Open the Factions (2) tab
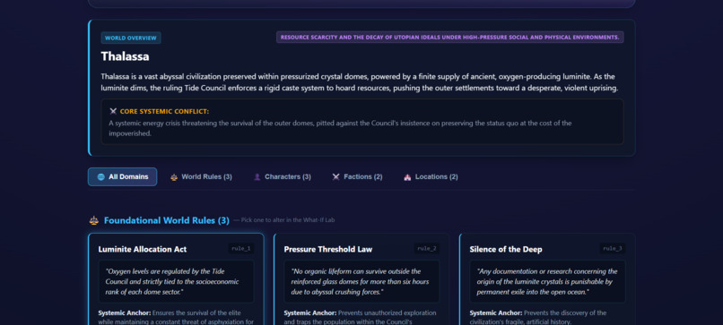723x325 pixels. point(357,176)
